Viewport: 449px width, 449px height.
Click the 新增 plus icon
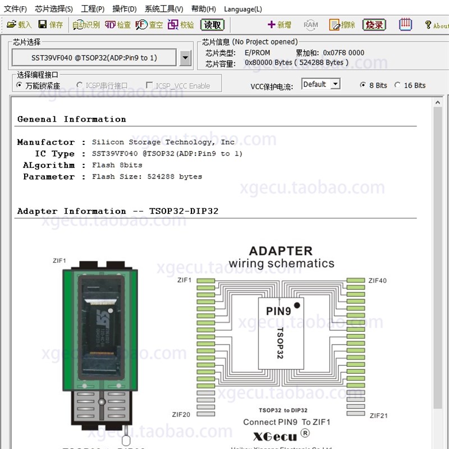click(279, 25)
